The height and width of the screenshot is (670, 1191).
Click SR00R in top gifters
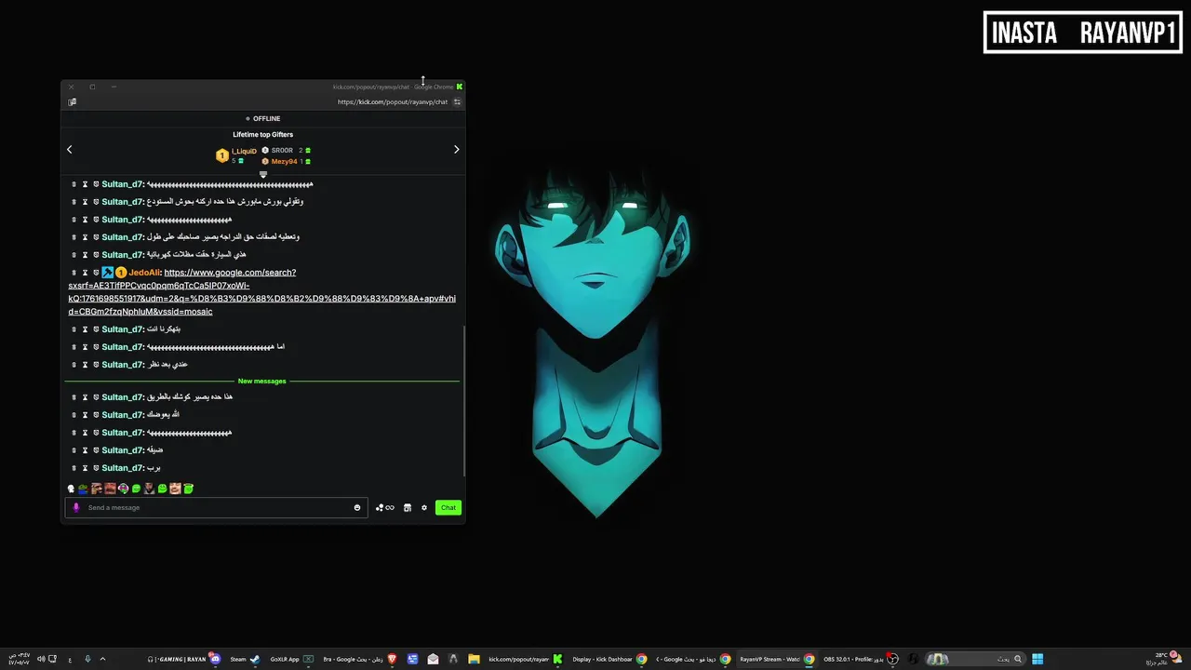(282, 151)
